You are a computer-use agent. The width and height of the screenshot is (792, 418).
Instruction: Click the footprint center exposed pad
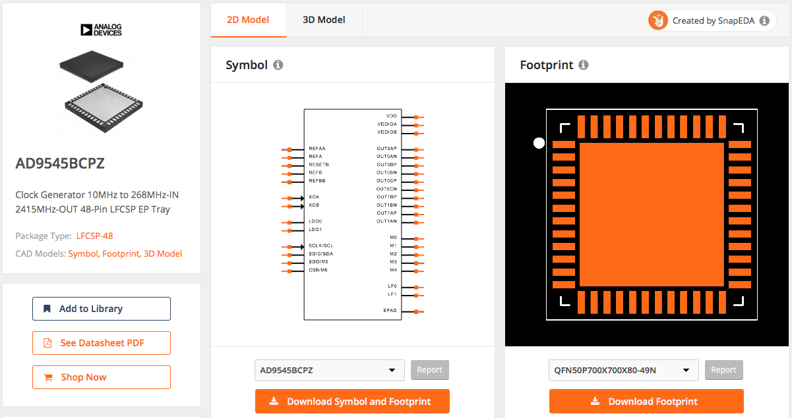point(652,215)
